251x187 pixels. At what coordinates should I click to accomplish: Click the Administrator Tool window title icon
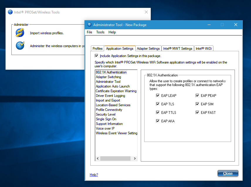pyautogui.click(x=89, y=25)
